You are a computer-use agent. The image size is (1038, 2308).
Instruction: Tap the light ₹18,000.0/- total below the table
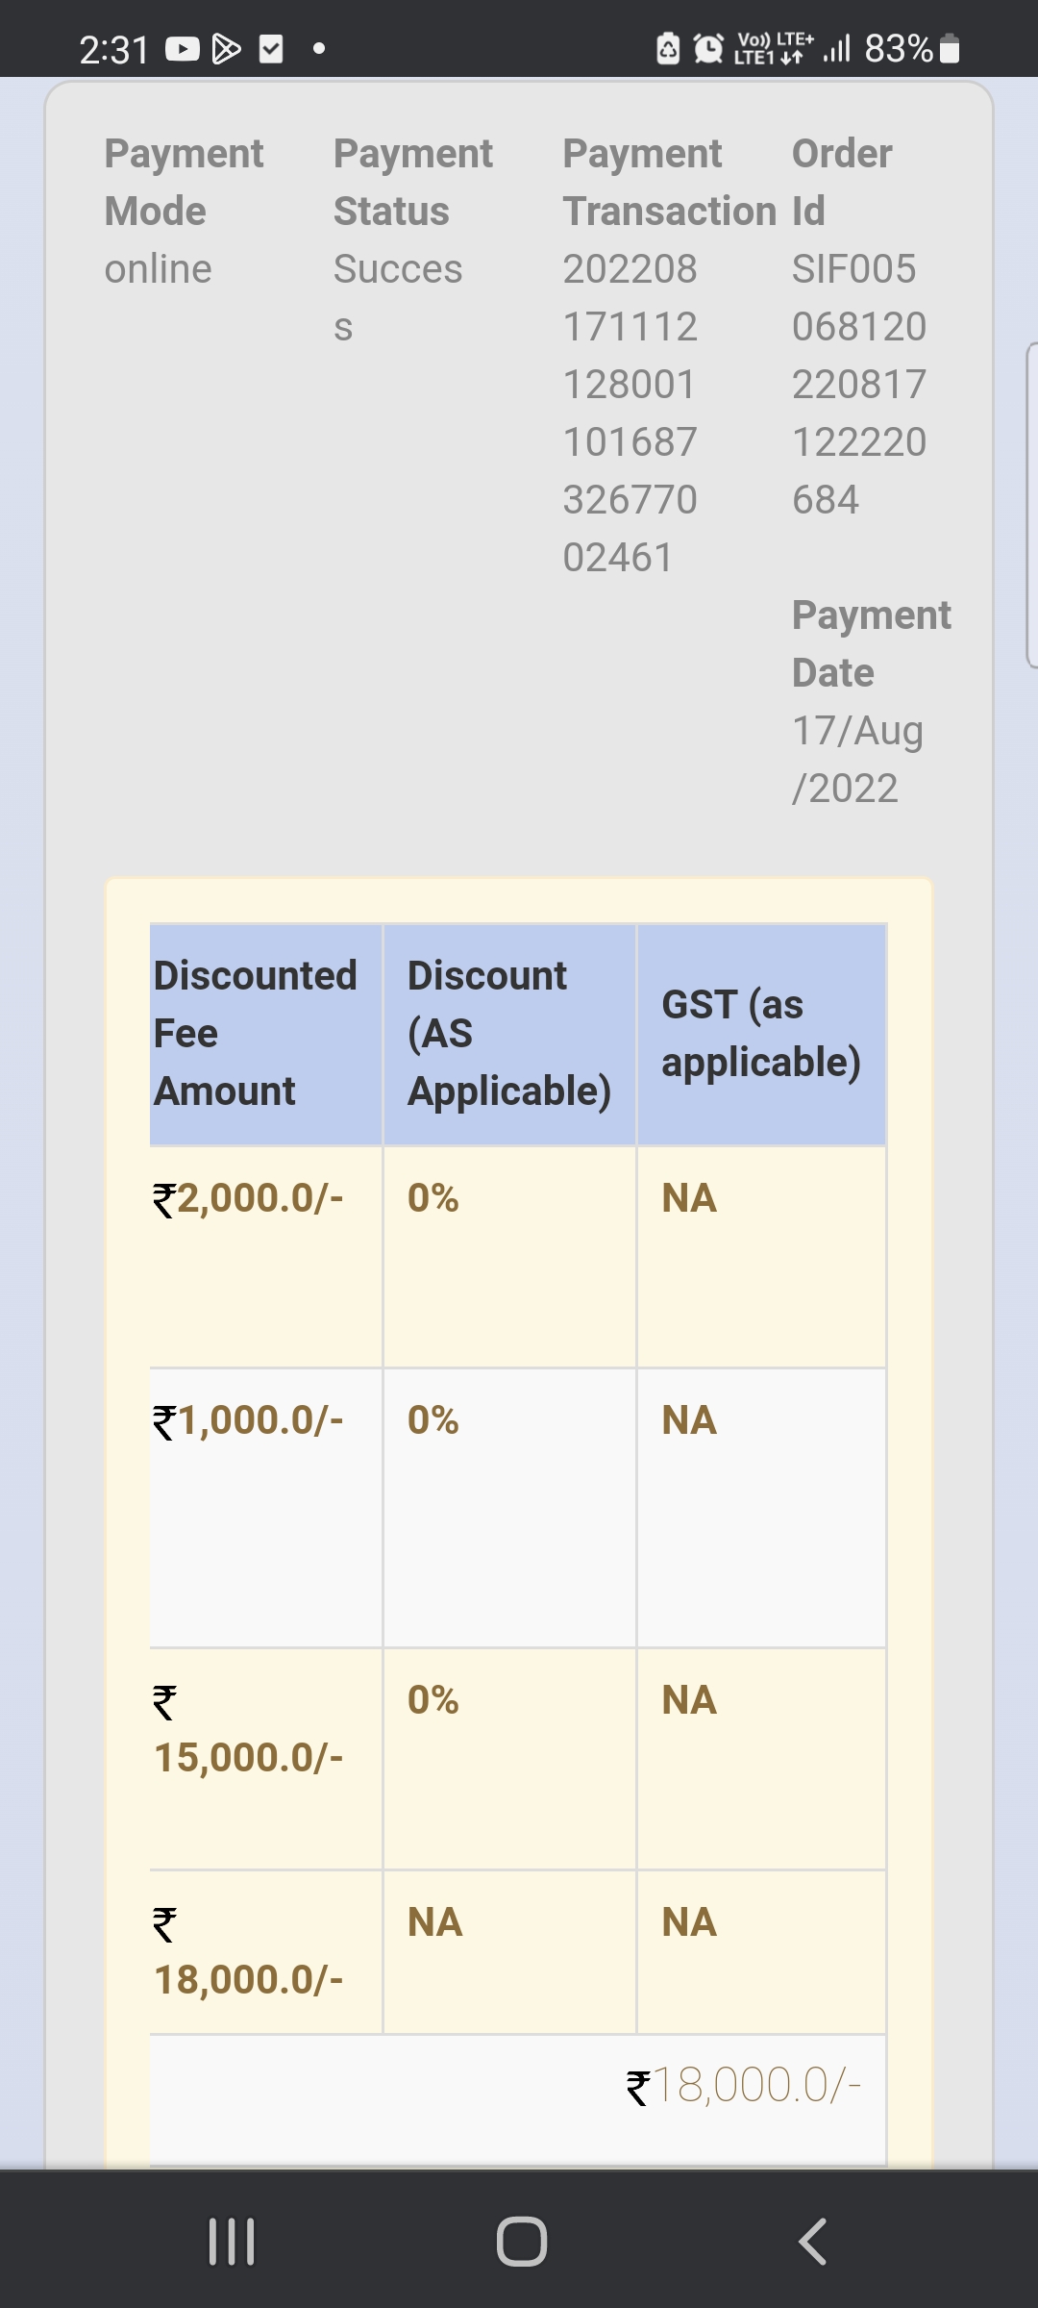coord(744,2087)
